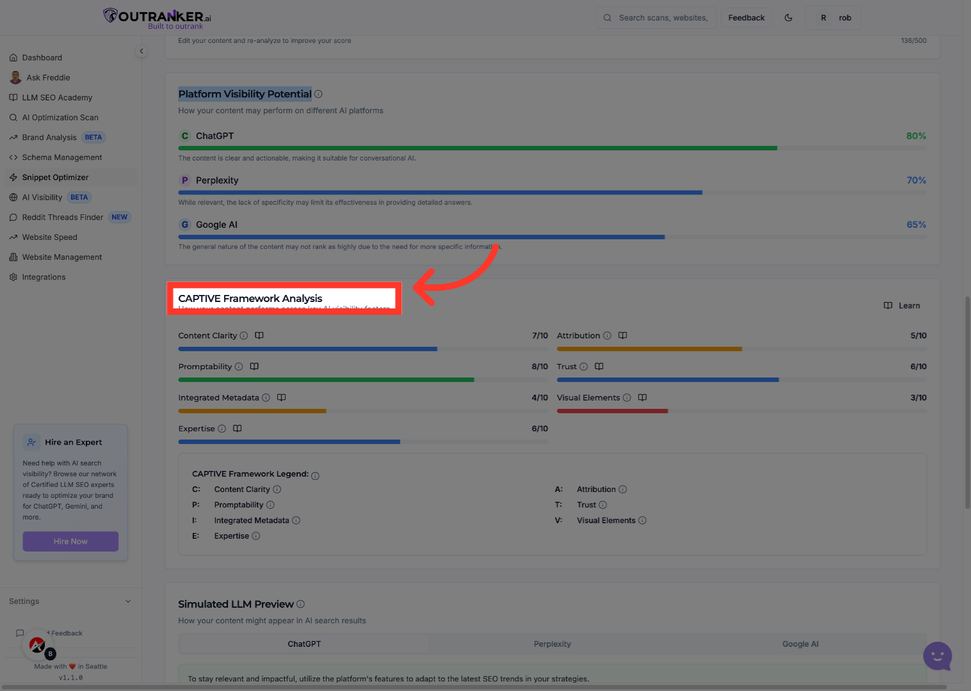Open the Learn guide via book icon
The image size is (971, 691).
click(x=888, y=305)
